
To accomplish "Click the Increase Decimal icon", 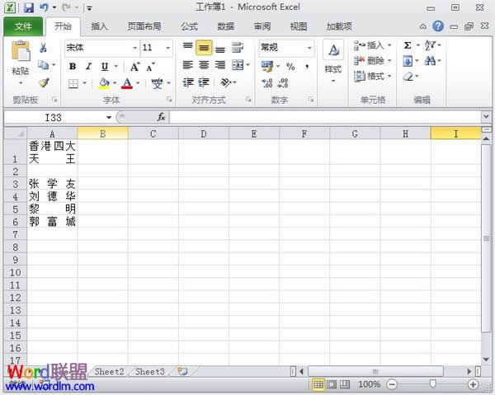I will [x=267, y=83].
